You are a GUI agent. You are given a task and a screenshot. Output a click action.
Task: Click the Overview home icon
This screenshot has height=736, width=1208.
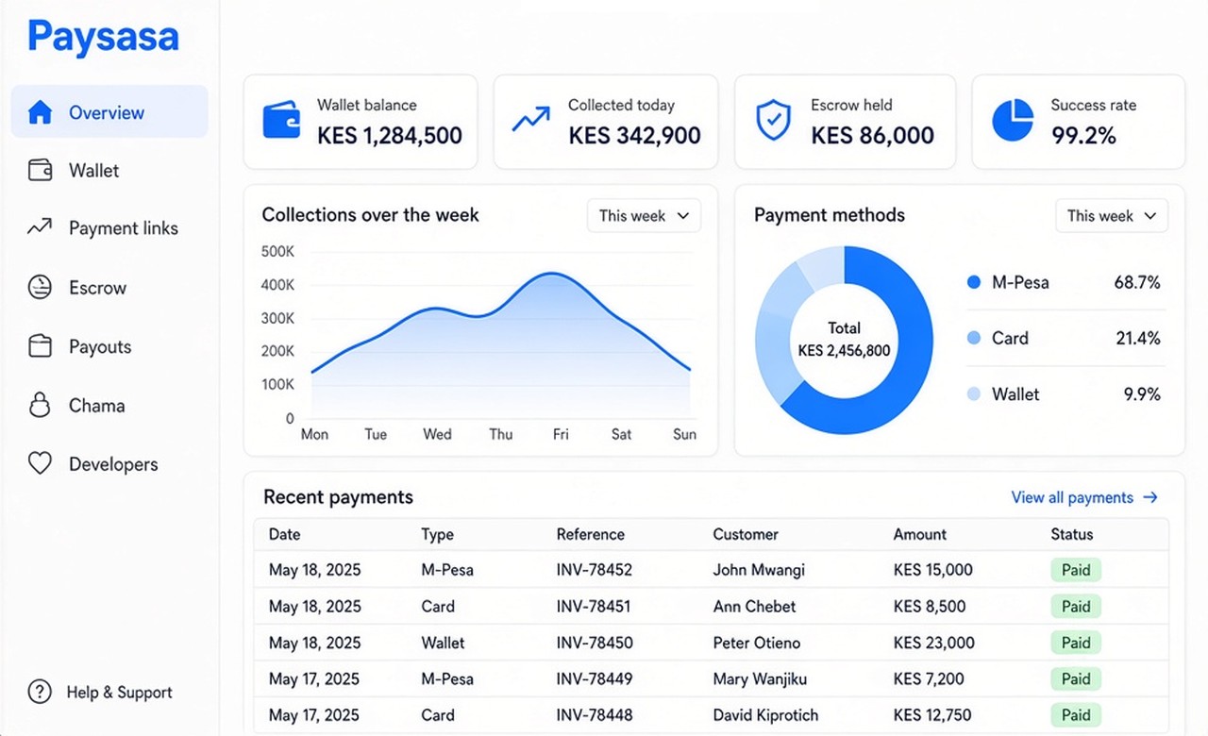(x=40, y=112)
